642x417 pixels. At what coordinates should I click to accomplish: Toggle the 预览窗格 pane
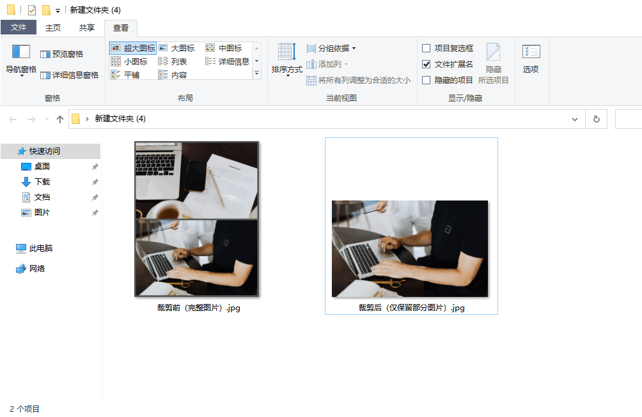coord(62,54)
